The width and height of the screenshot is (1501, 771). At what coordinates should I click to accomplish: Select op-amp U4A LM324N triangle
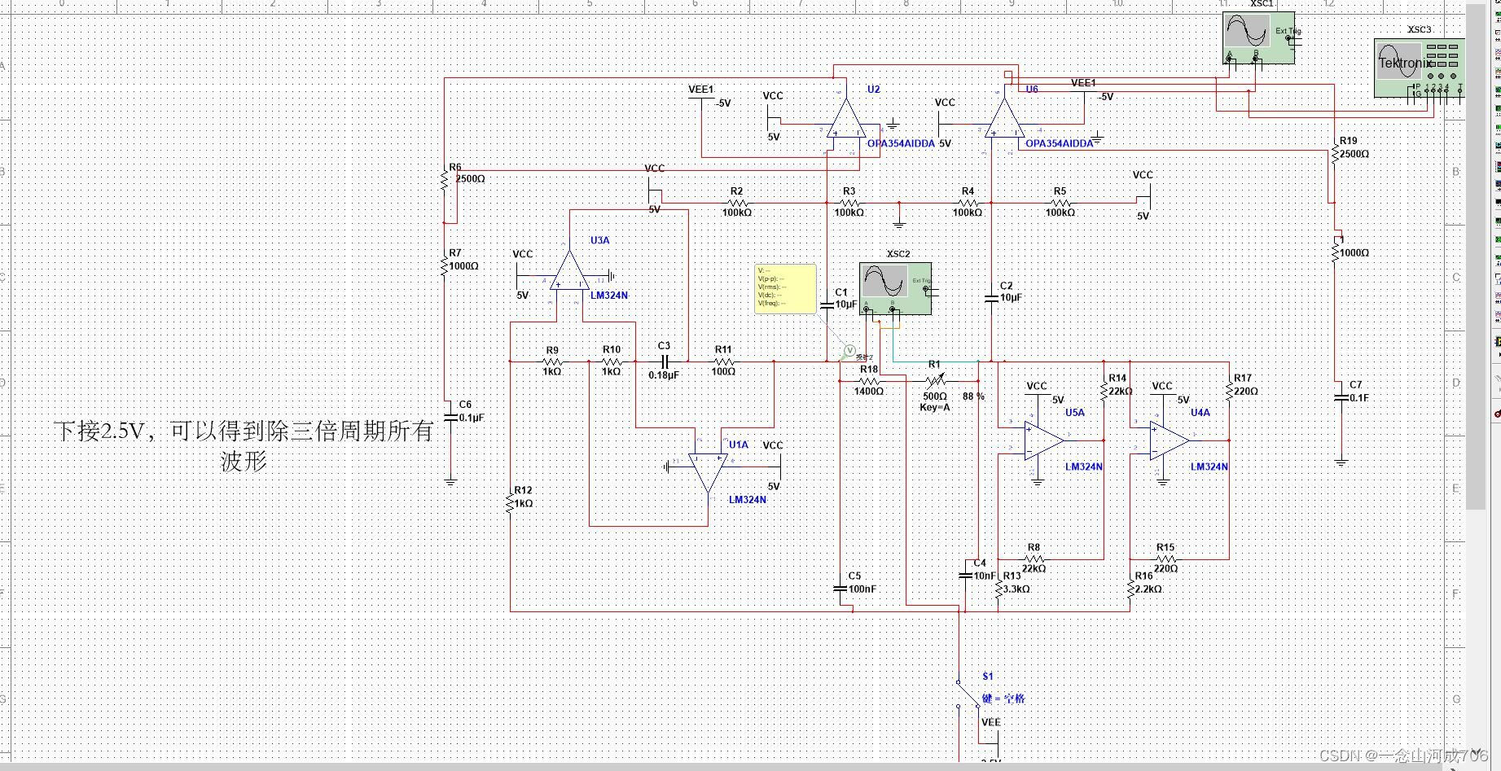click(1170, 440)
